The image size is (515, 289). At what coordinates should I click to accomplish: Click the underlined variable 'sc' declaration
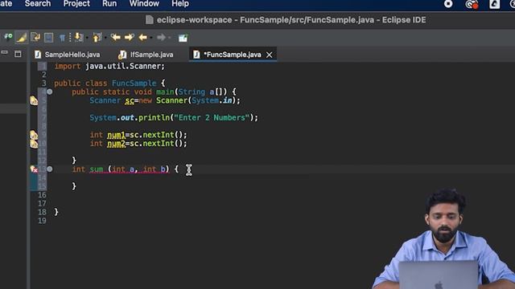130,100
